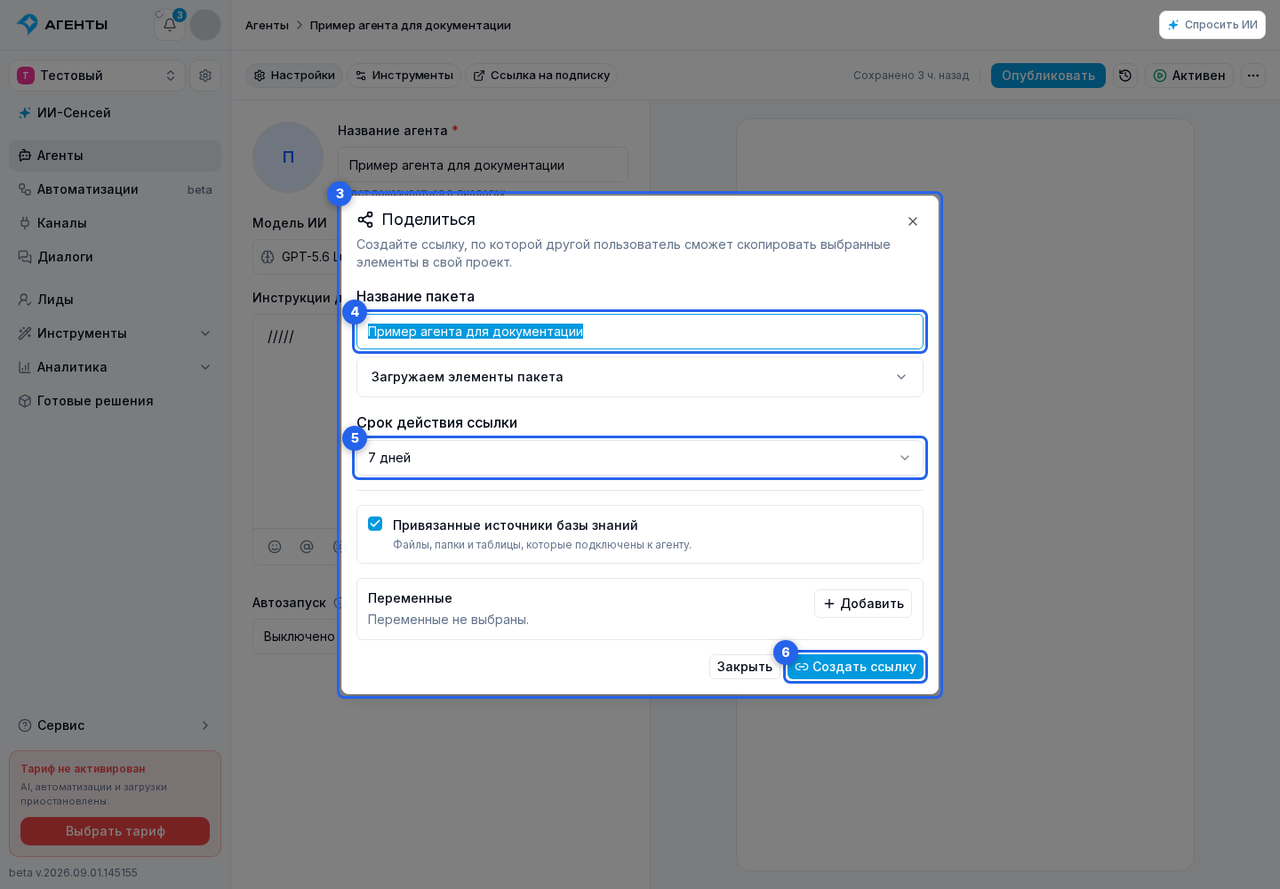1280x889 pixels.
Task: Open the Автозапуск Выключено dropdown
Action: coord(296,637)
